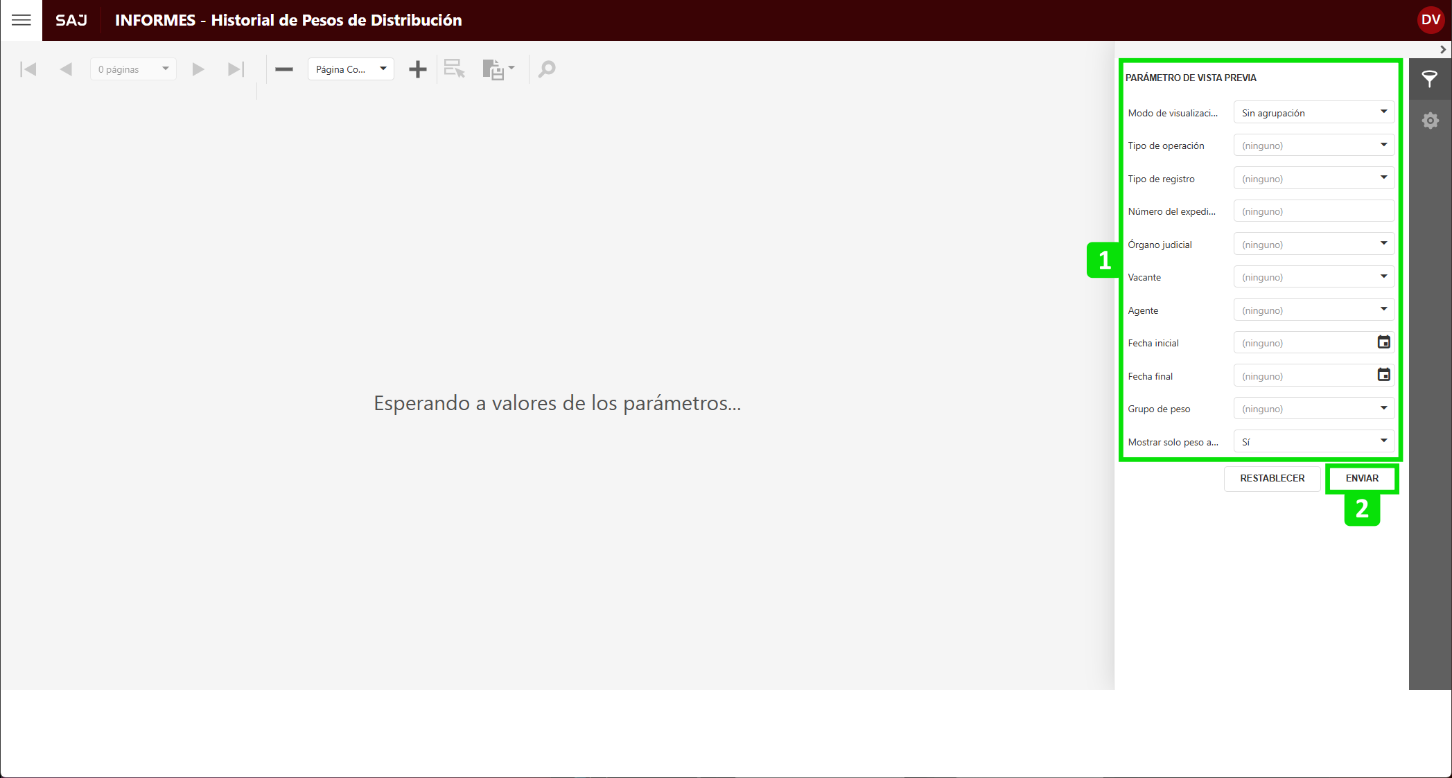Click the Número del expediente input field

point(1313,211)
